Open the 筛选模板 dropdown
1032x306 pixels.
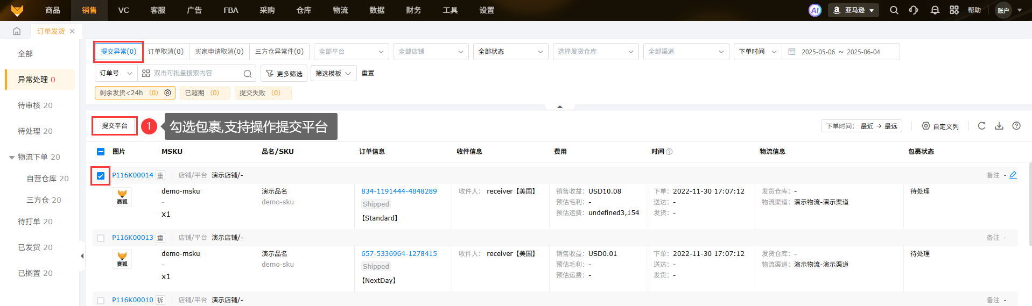point(334,73)
